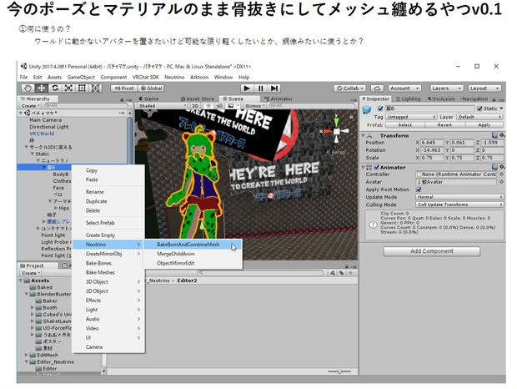Open the Component menu
The height and width of the screenshot is (389, 517).
113,77
